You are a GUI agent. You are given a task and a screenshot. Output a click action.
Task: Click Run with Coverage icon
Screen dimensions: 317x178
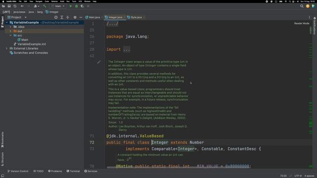(82, 6)
